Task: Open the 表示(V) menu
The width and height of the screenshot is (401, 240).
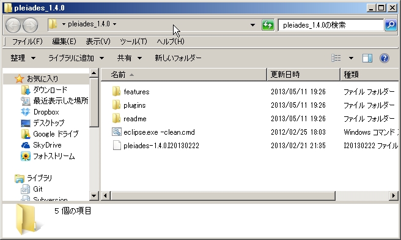Action: pos(98,41)
